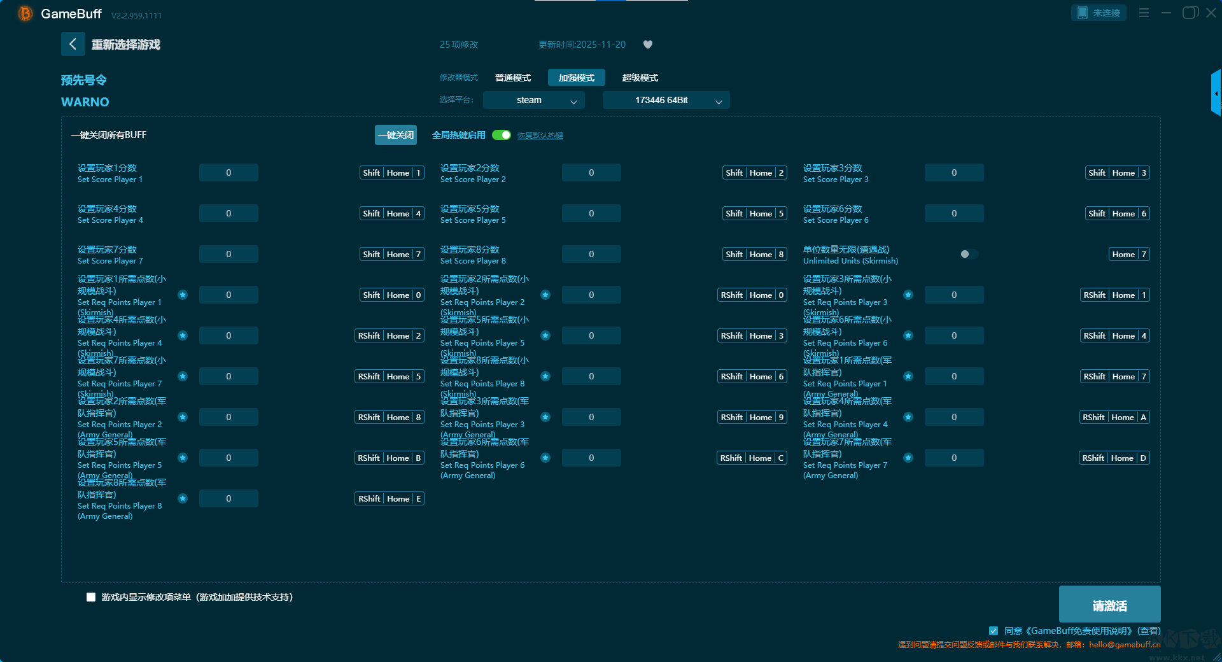Select the 加强模式 mode tab
This screenshot has height=662, width=1222.
577,78
